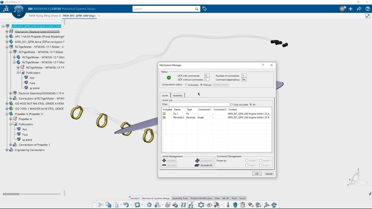Select the Revolute.2 joint row
This screenshot has height=209, width=372.
(x=216, y=118)
